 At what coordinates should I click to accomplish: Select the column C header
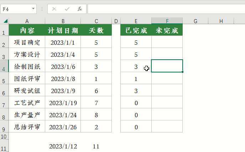(x=96, y=21)
